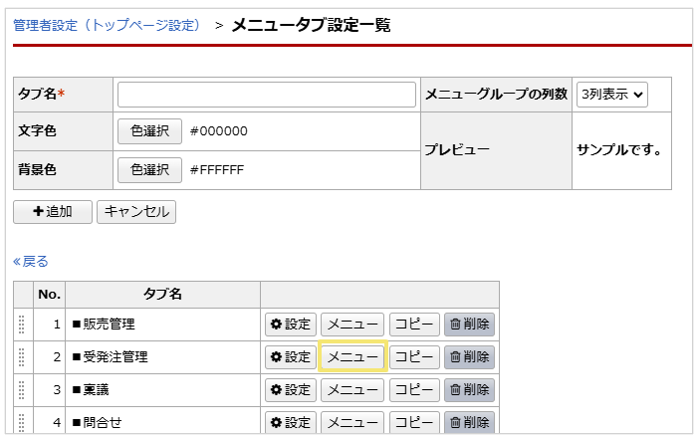Go back using the «戻る link
Image resolution: width=696 pixels, height=437 pixels.
point(31,262)
